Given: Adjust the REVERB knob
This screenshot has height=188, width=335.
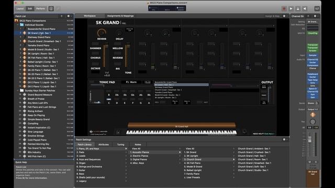Looking at the screenshot, I should pyautogui.click(x=102, y=33).
